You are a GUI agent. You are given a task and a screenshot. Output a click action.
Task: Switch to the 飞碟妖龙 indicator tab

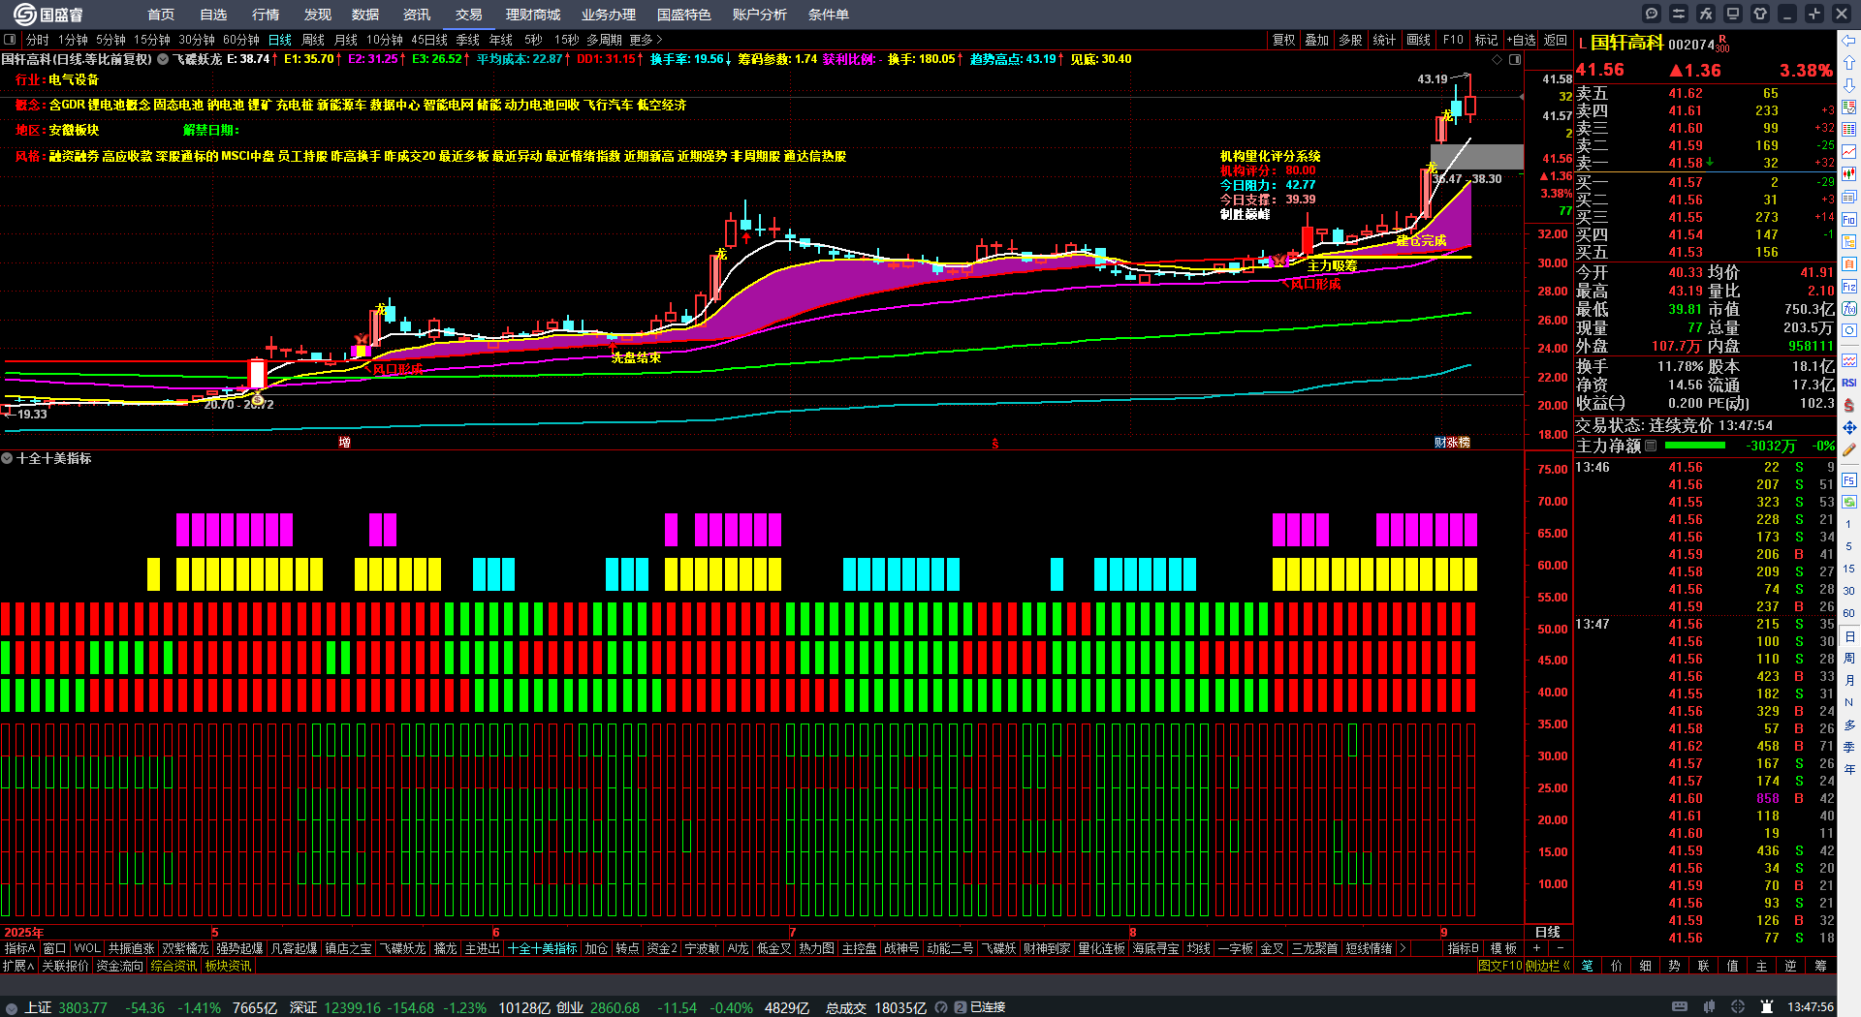[402, 948]
